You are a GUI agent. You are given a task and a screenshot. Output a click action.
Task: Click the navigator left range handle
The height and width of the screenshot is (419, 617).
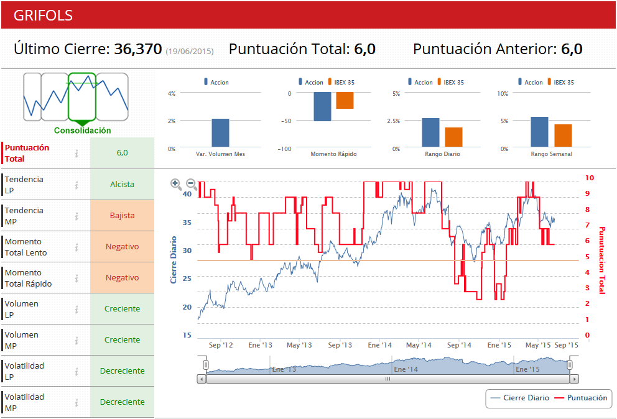[x=205, y=365]
